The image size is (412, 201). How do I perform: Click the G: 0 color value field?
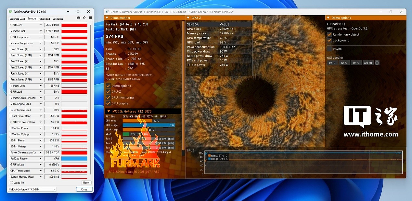[344, 63]
